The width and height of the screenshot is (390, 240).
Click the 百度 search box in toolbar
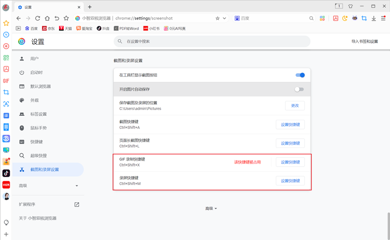(273, 18)
